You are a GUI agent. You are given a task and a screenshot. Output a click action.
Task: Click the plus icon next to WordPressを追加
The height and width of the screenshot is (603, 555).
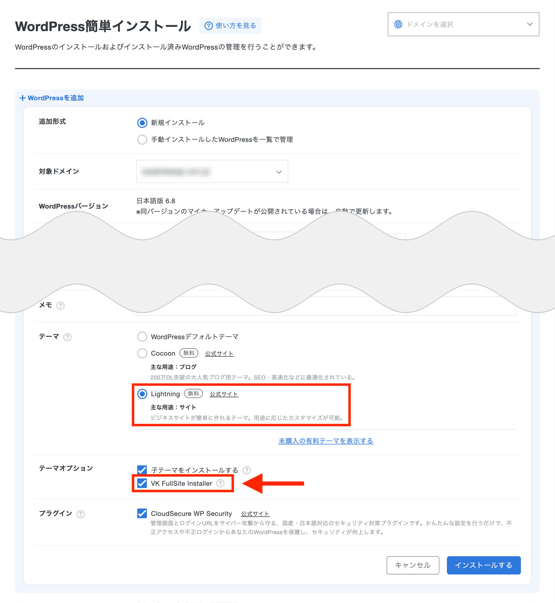click(x=23, y=98)
